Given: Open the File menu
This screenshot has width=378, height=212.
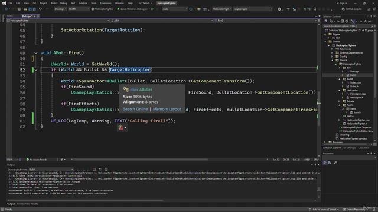Looking at the screenshot, I should (11, 3).
